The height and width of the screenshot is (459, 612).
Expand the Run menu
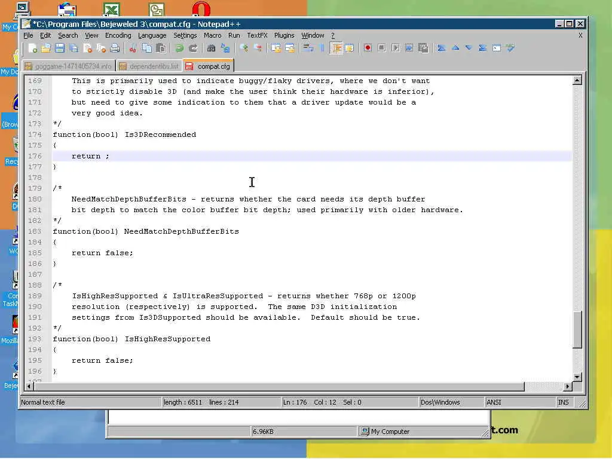pyautogui.click(x=234, y=35)
